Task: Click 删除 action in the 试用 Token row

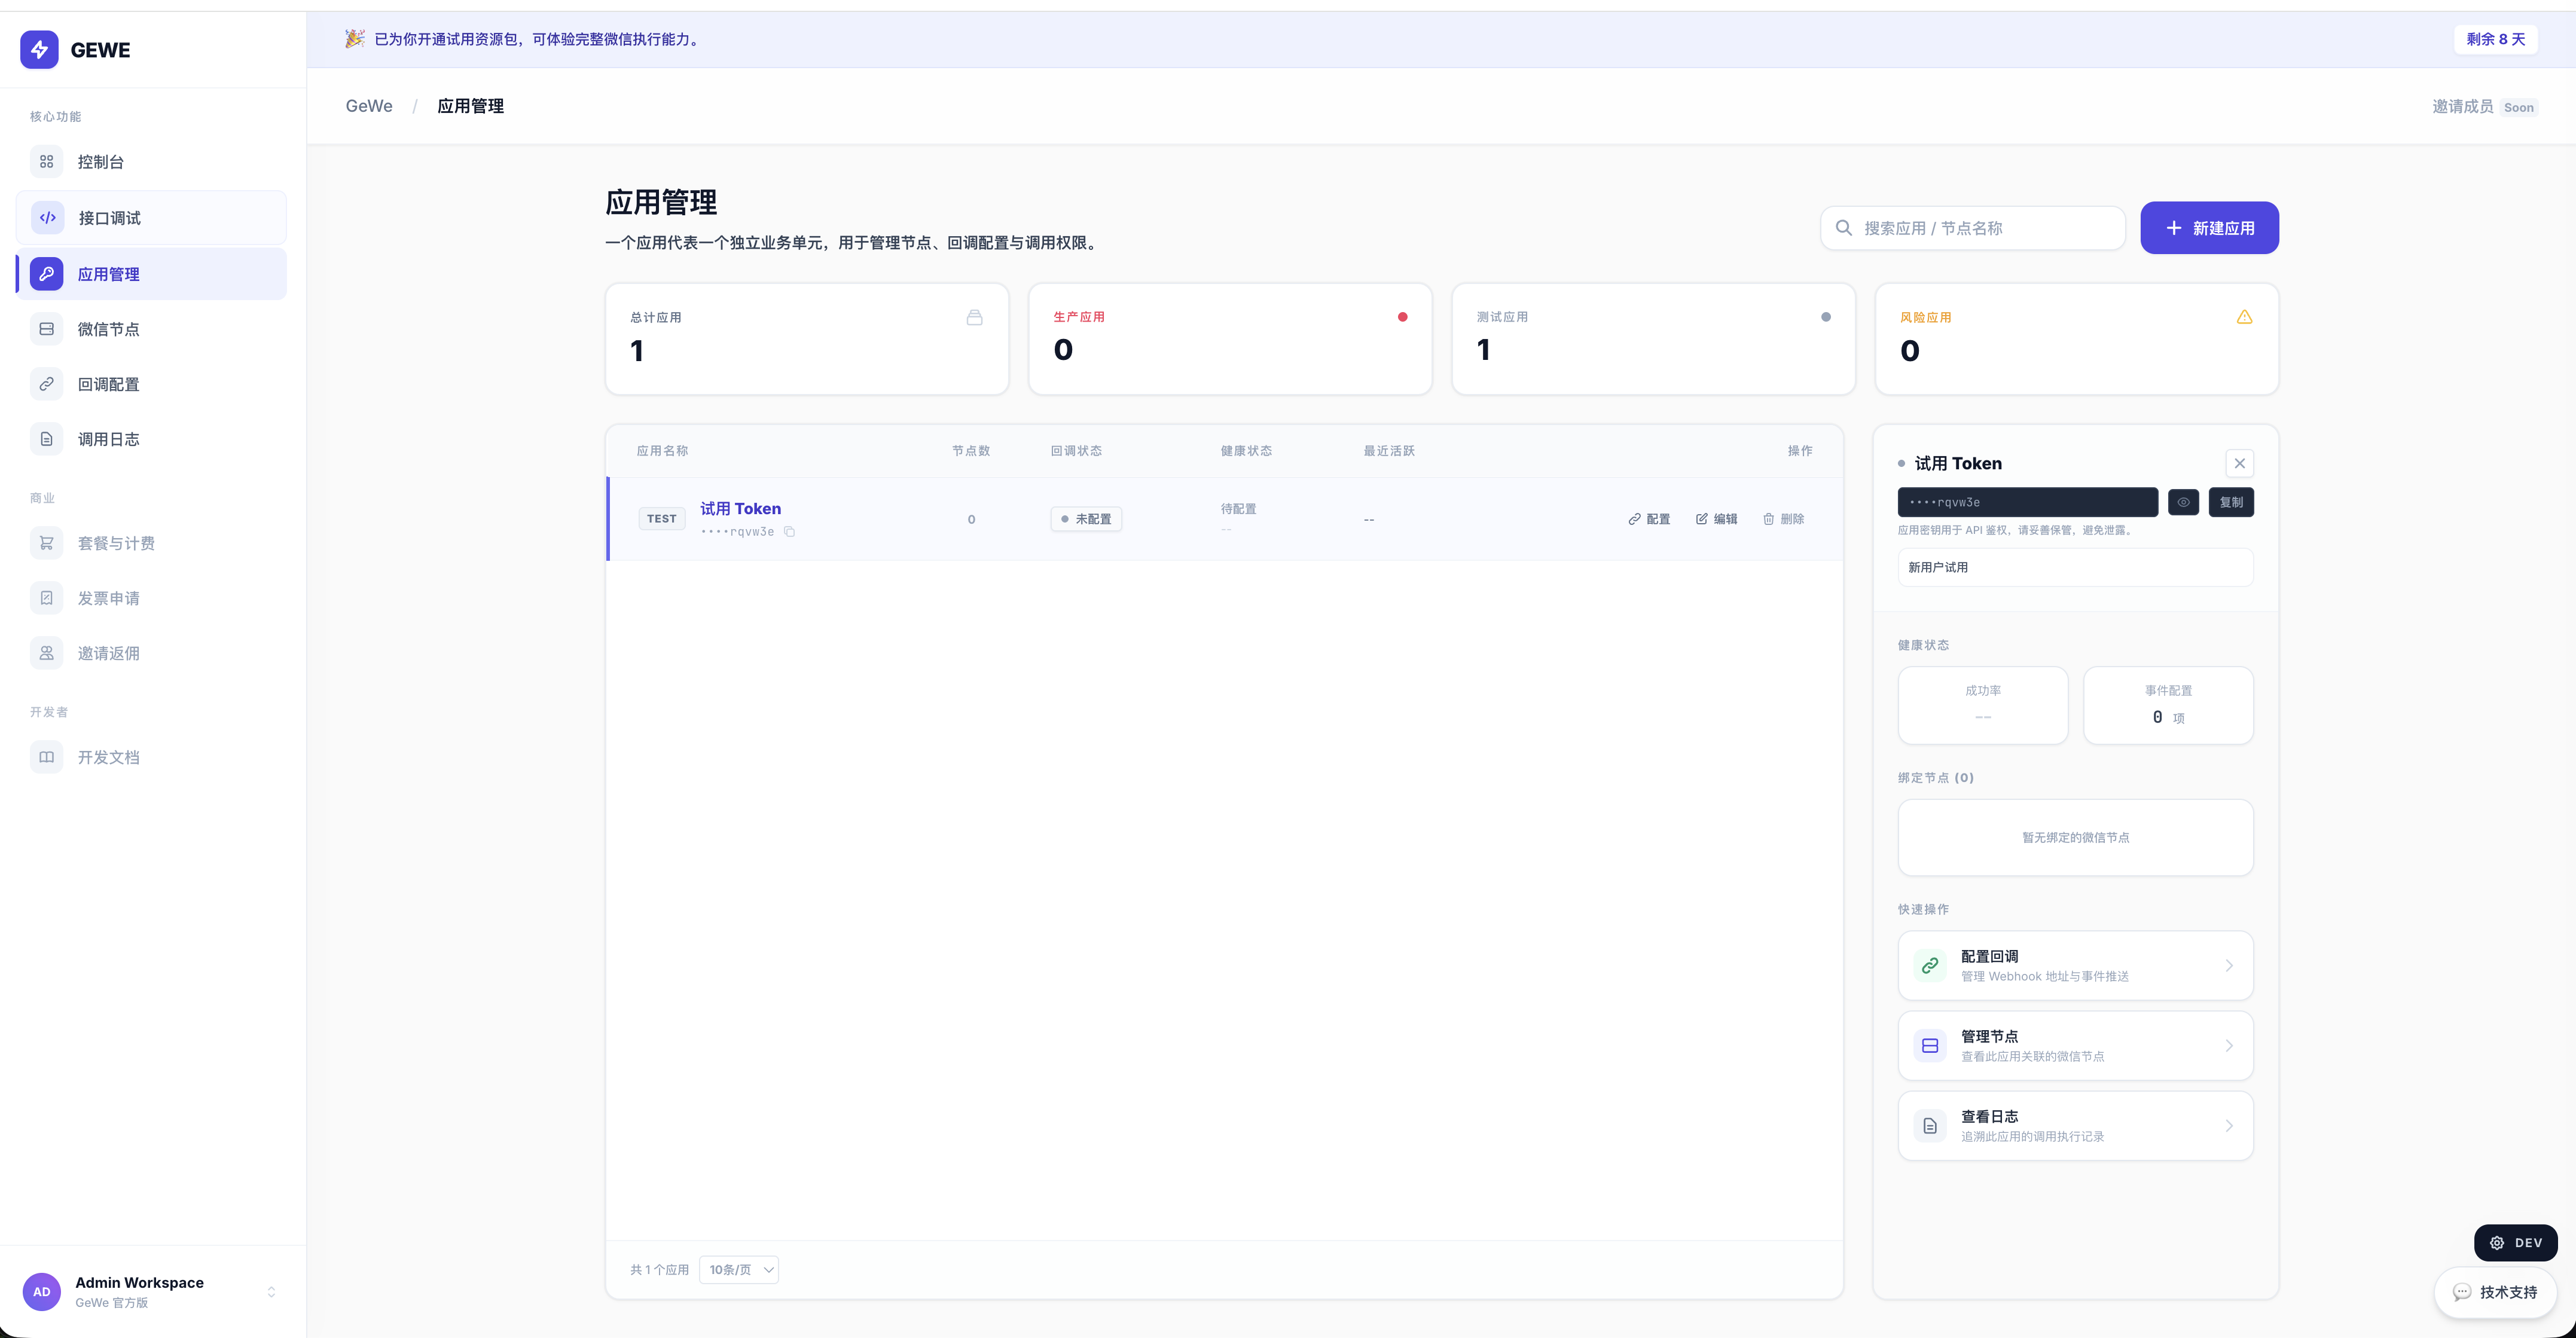Action: point(1783,519)
